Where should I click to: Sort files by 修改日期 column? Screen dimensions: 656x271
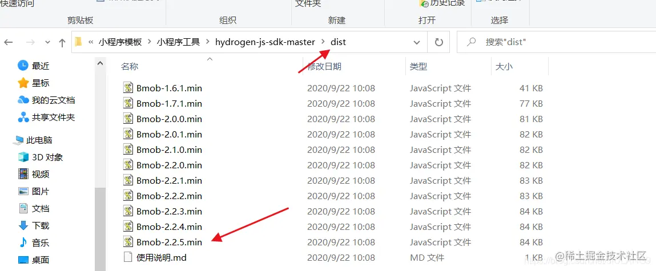tap(324, 67)
